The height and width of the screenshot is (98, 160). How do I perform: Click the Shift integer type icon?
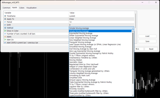point(5,25)
